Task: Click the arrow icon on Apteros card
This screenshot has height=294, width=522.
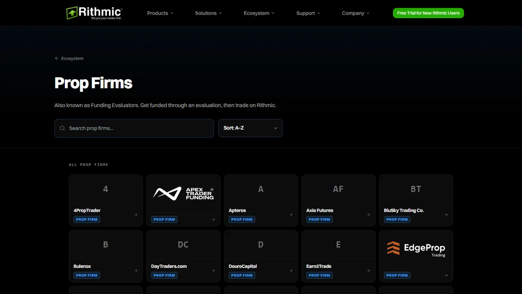Action: pos(291,215)
